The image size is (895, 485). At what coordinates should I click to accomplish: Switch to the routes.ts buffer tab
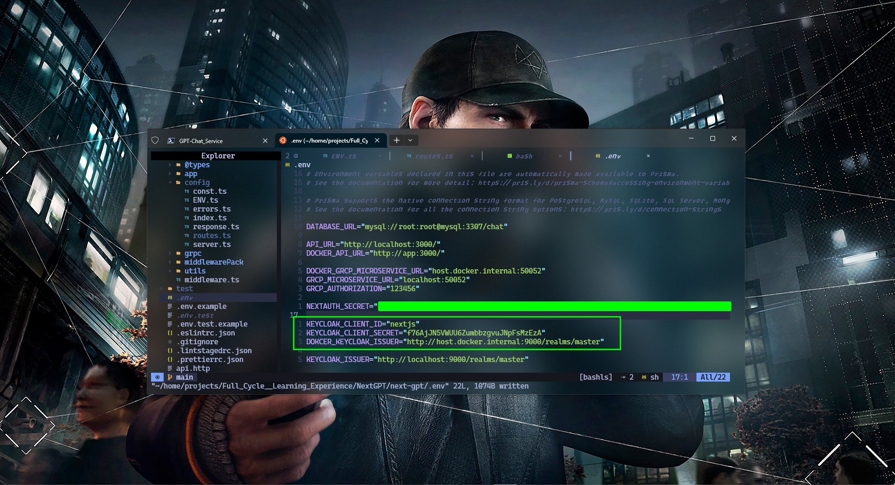pyautogui.click(x=434, y=156)
